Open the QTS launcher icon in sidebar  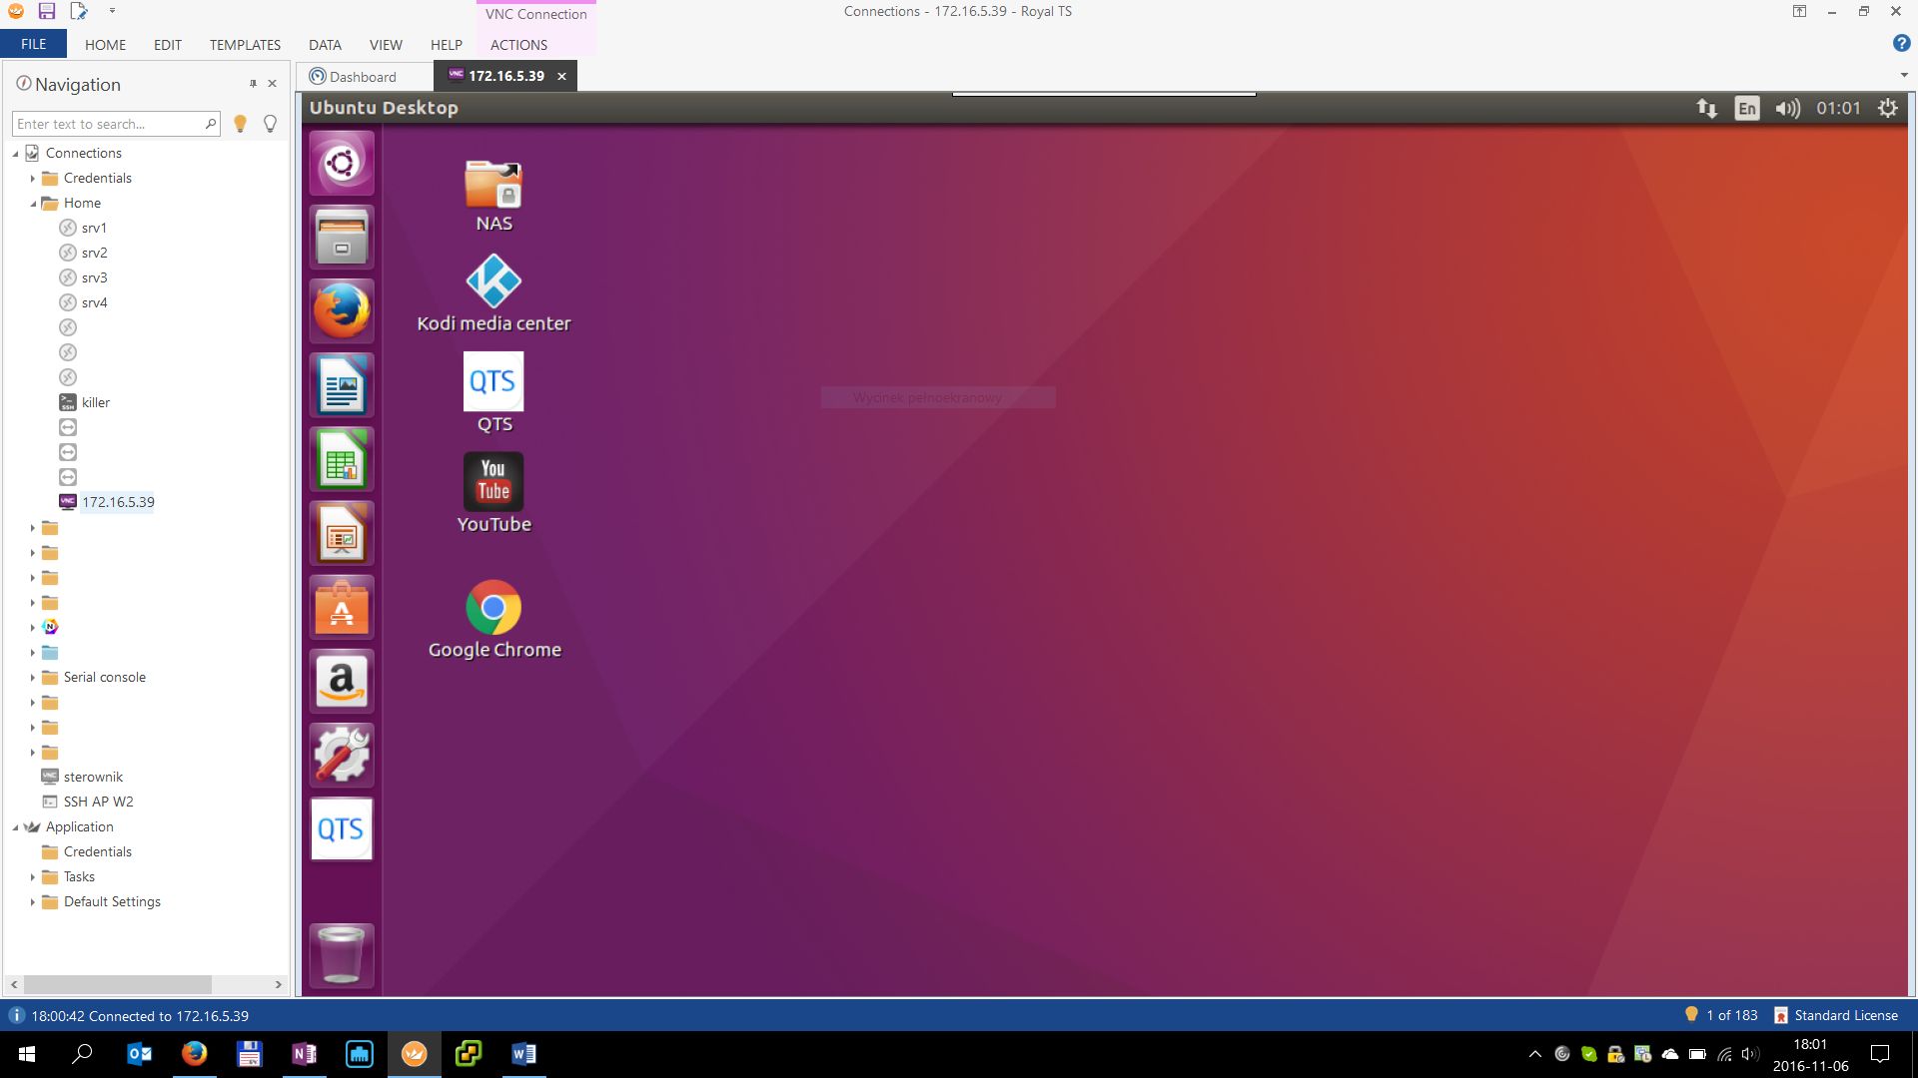coord(342,829)
